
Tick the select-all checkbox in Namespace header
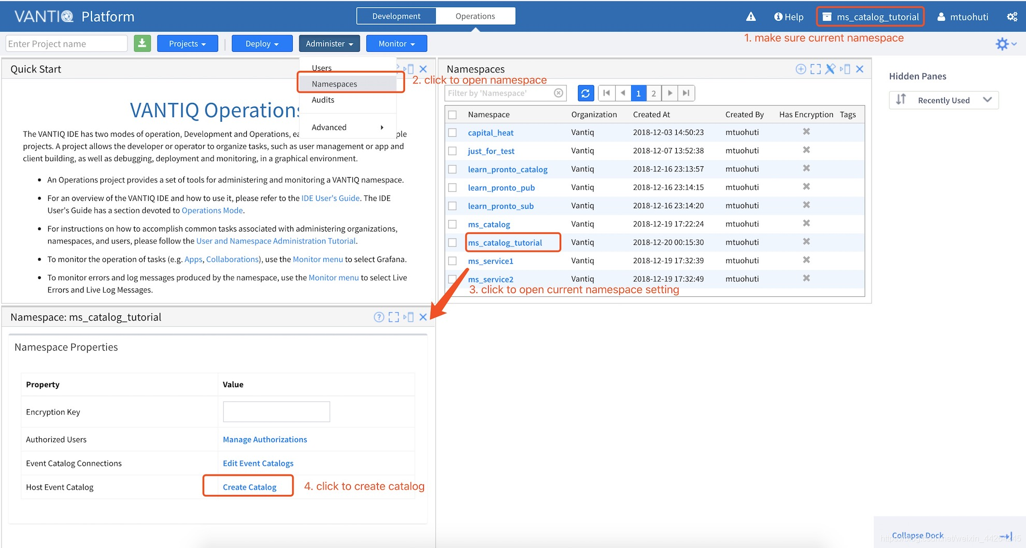pos(452,115)
